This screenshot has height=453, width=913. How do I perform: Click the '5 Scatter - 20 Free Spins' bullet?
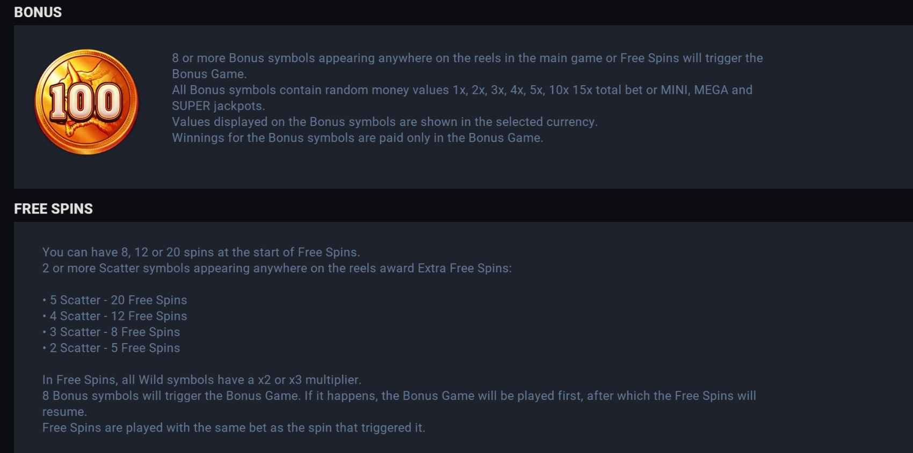[115, 300]
